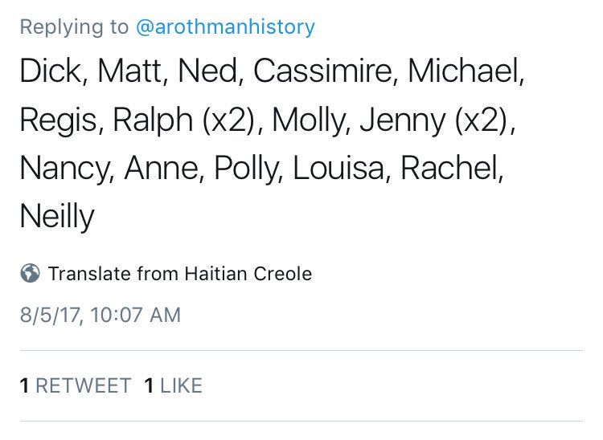Viewport: 603px width, 440px height.
Task: Click the name Matt in the tweet
Action: [130, 71]
